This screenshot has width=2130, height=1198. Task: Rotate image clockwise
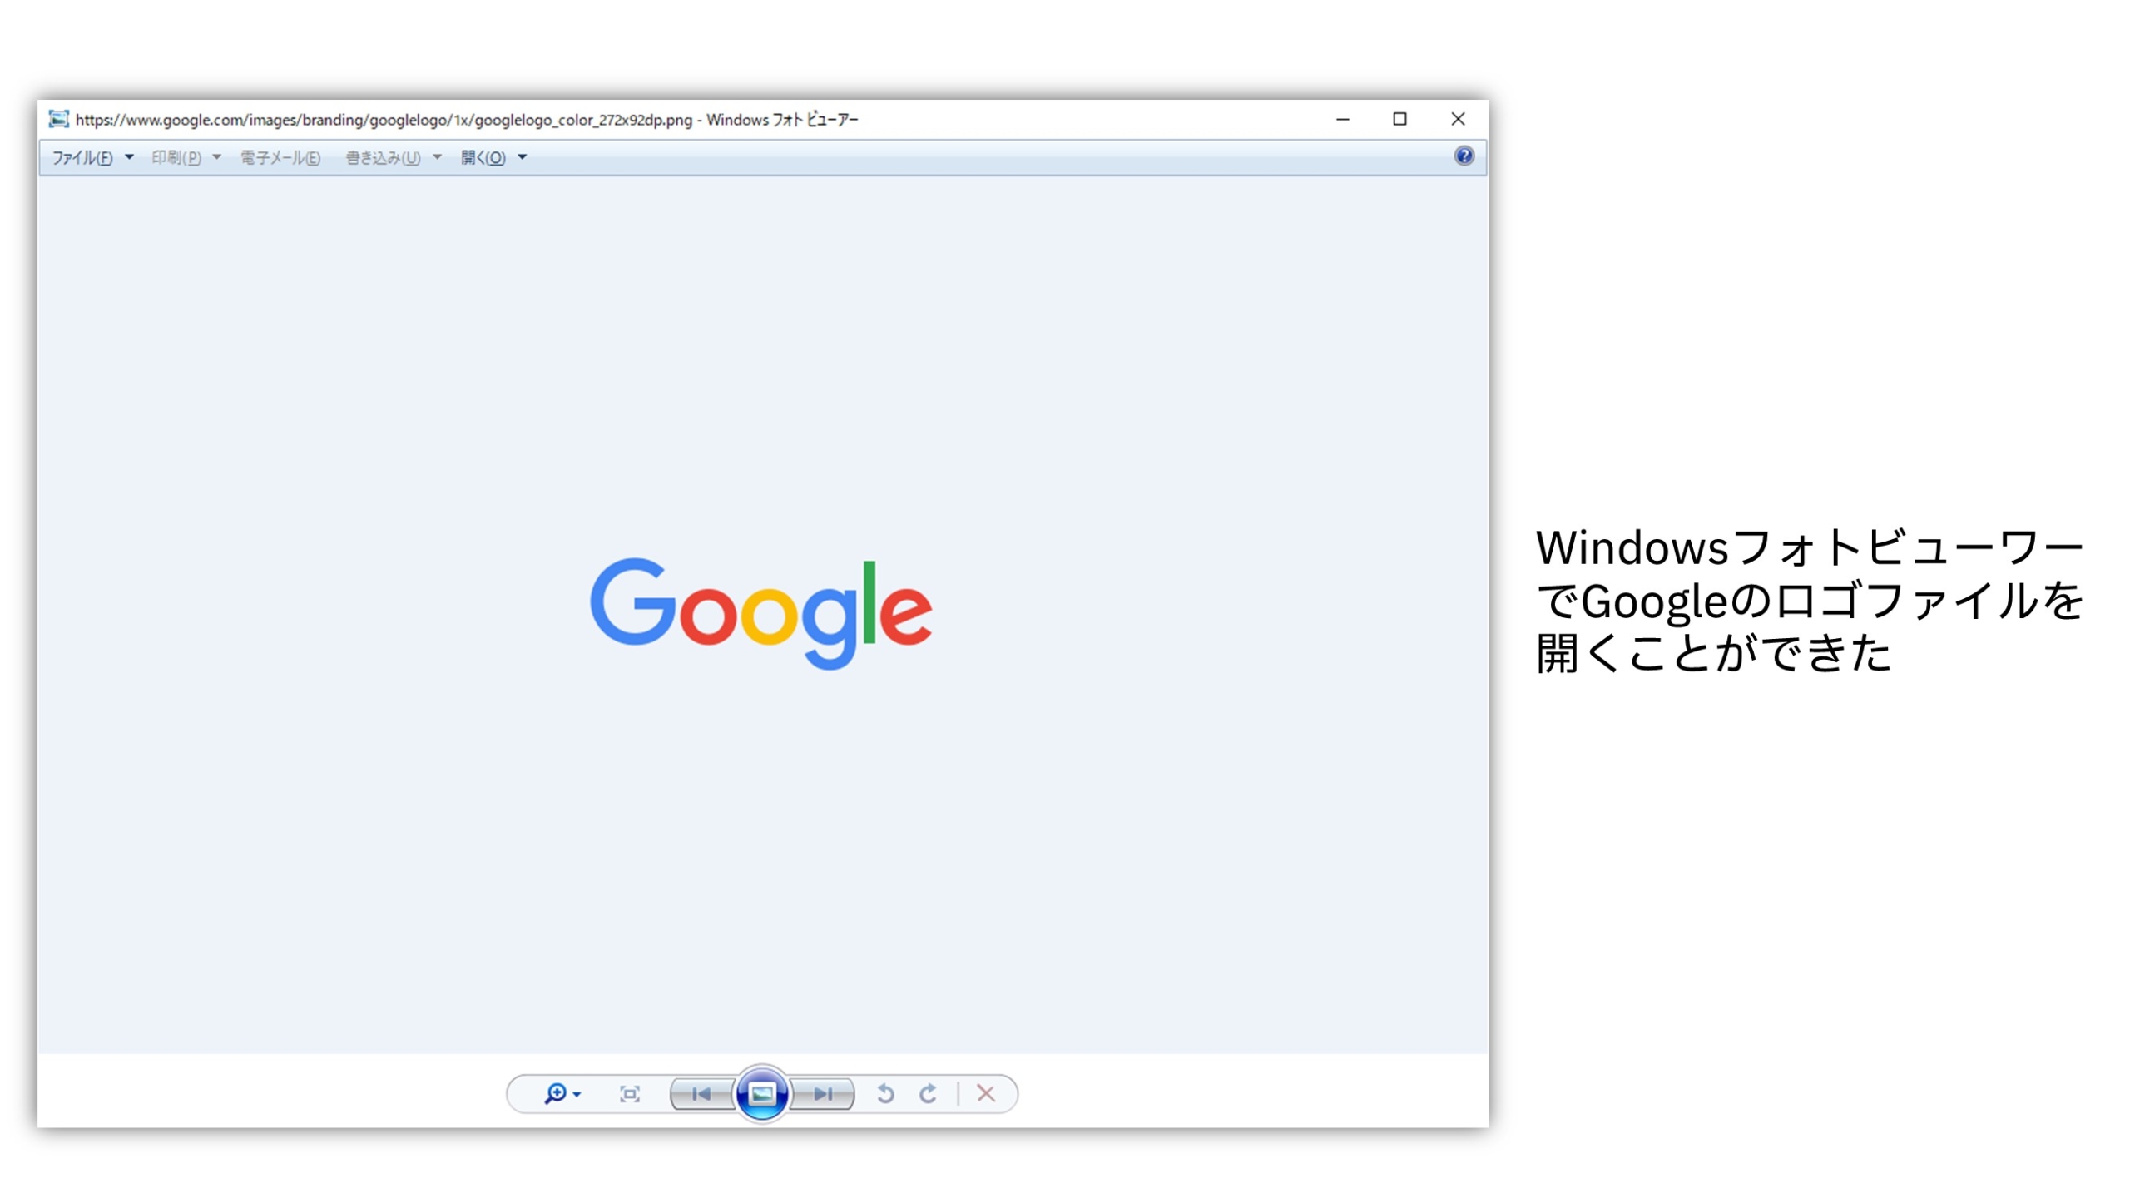[928, 1093]
